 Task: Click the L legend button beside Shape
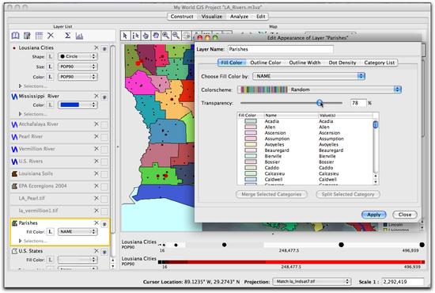pos(50,56)
